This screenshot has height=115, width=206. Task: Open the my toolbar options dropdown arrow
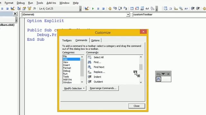(163, 74)
